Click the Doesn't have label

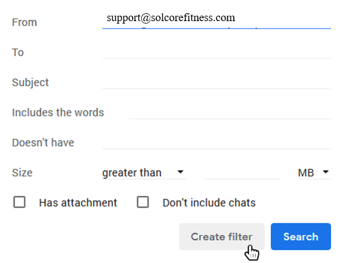click(43, 142)
